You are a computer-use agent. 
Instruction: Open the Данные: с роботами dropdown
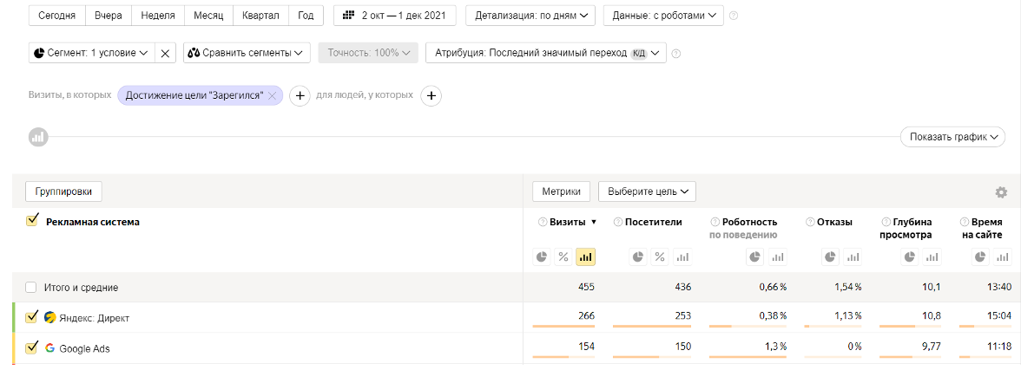click(x=663, y=16)
